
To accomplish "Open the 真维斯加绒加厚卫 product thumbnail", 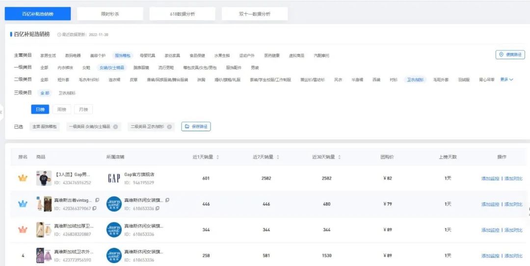I will (44, 230).
